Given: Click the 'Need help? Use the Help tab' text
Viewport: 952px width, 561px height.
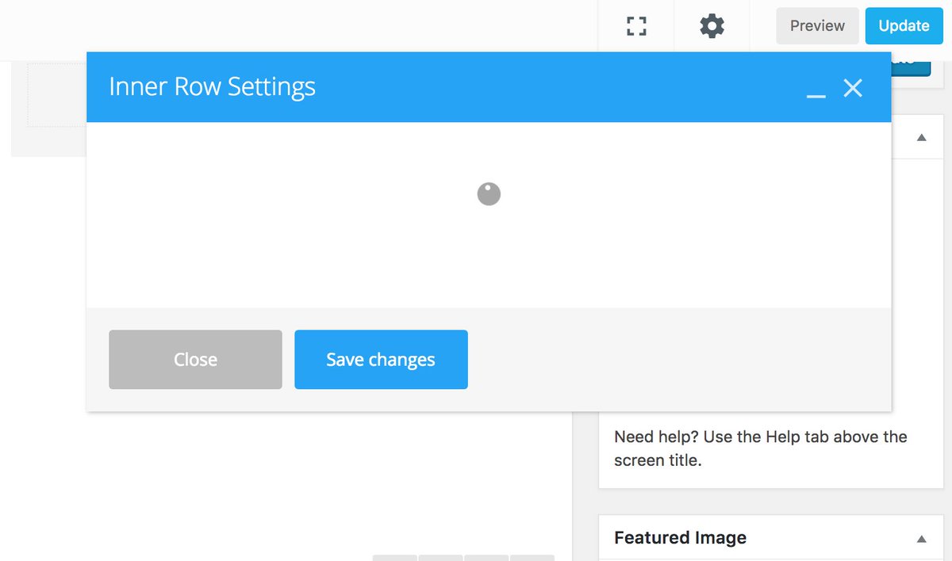Looking at the screenshot, I should pos(761,448).
